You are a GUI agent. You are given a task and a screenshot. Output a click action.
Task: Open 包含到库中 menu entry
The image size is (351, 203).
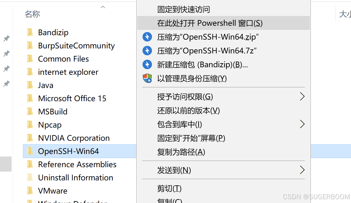click(224, 124)
